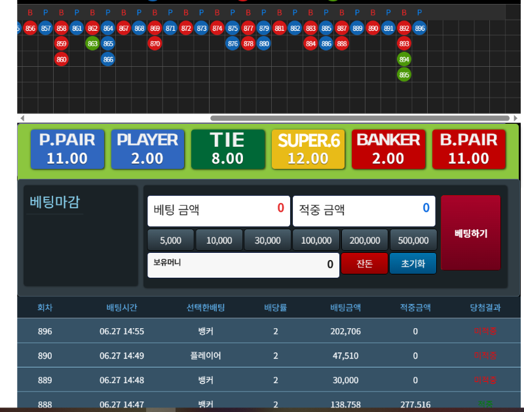
Task: Add 500,000 chip to bet amount
Action: (x=413, y=240)
